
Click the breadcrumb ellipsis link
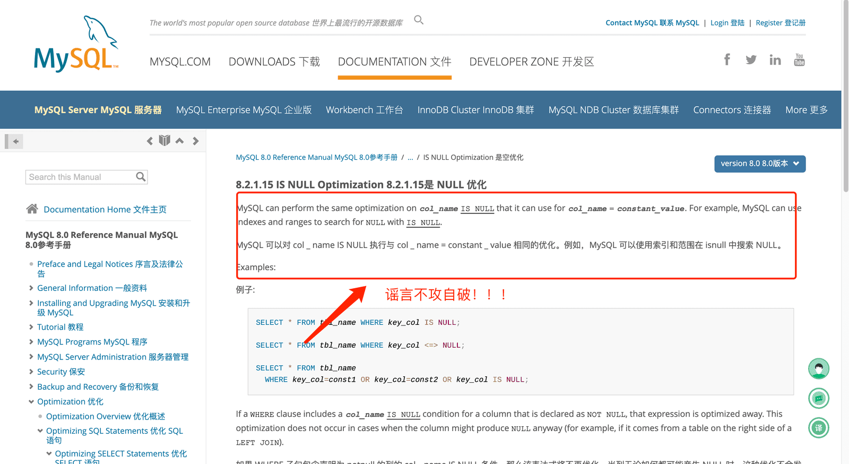(x=410, y=157)
